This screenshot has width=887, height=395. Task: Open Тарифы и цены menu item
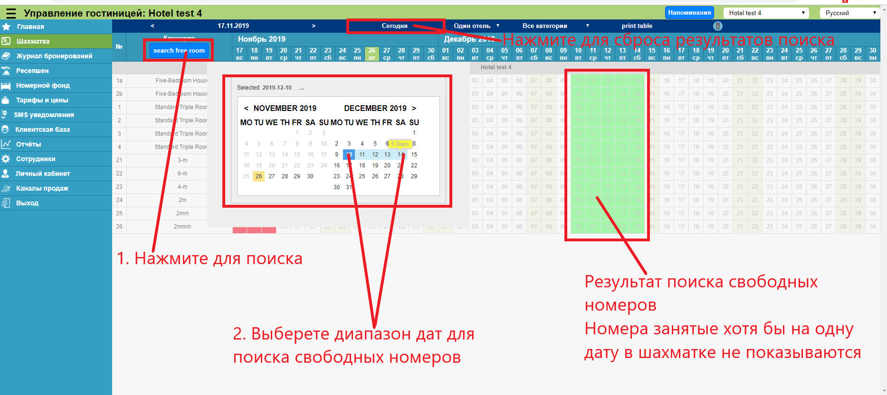click(x=42, y=100)
